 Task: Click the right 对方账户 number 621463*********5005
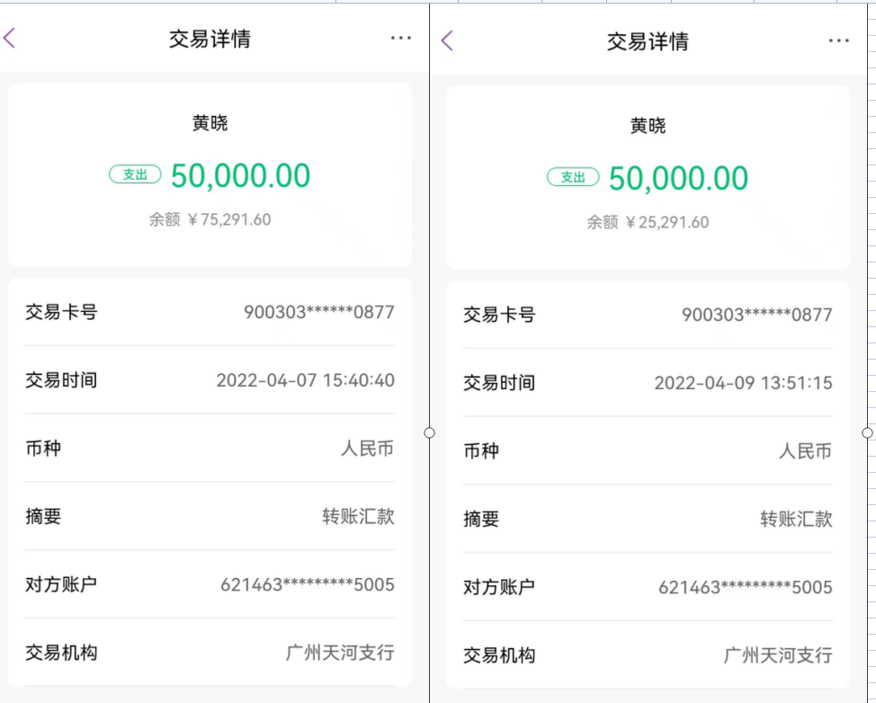click(745, 587)
